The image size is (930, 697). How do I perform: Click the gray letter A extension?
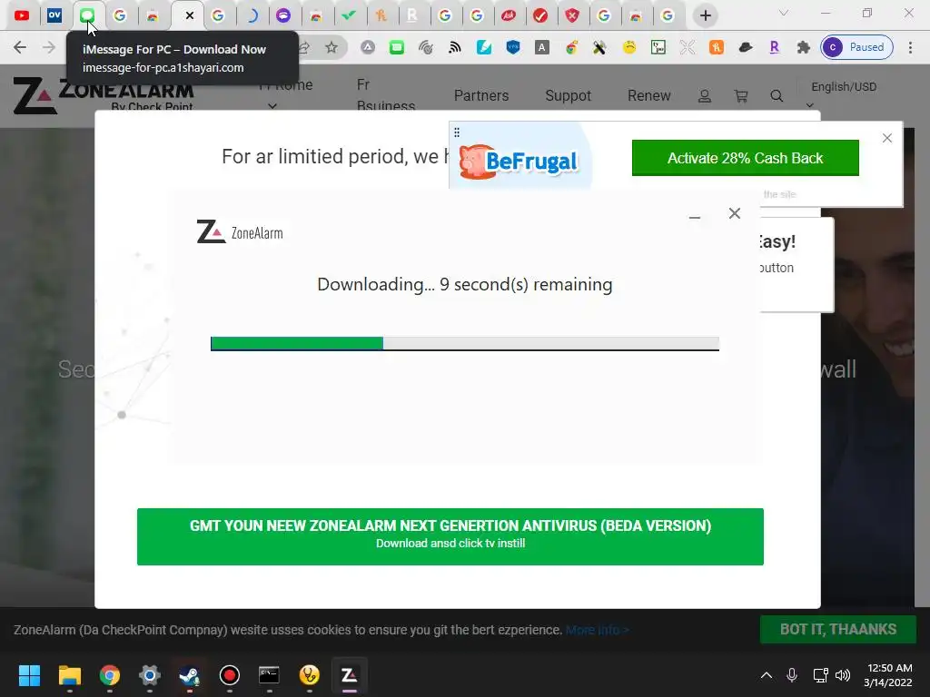click(541, 47)
